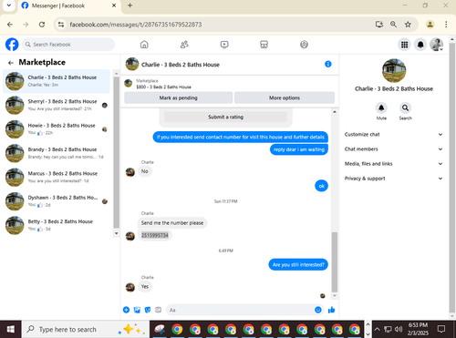The image size is (456, 338).
Task: Expand Customize chat section
Action: pos(394,134)
